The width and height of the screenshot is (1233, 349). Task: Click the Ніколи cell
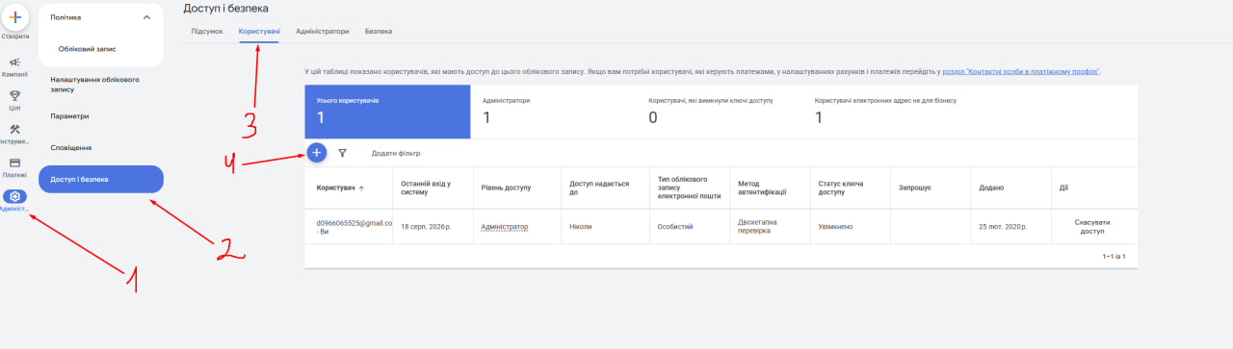(581, 227)
